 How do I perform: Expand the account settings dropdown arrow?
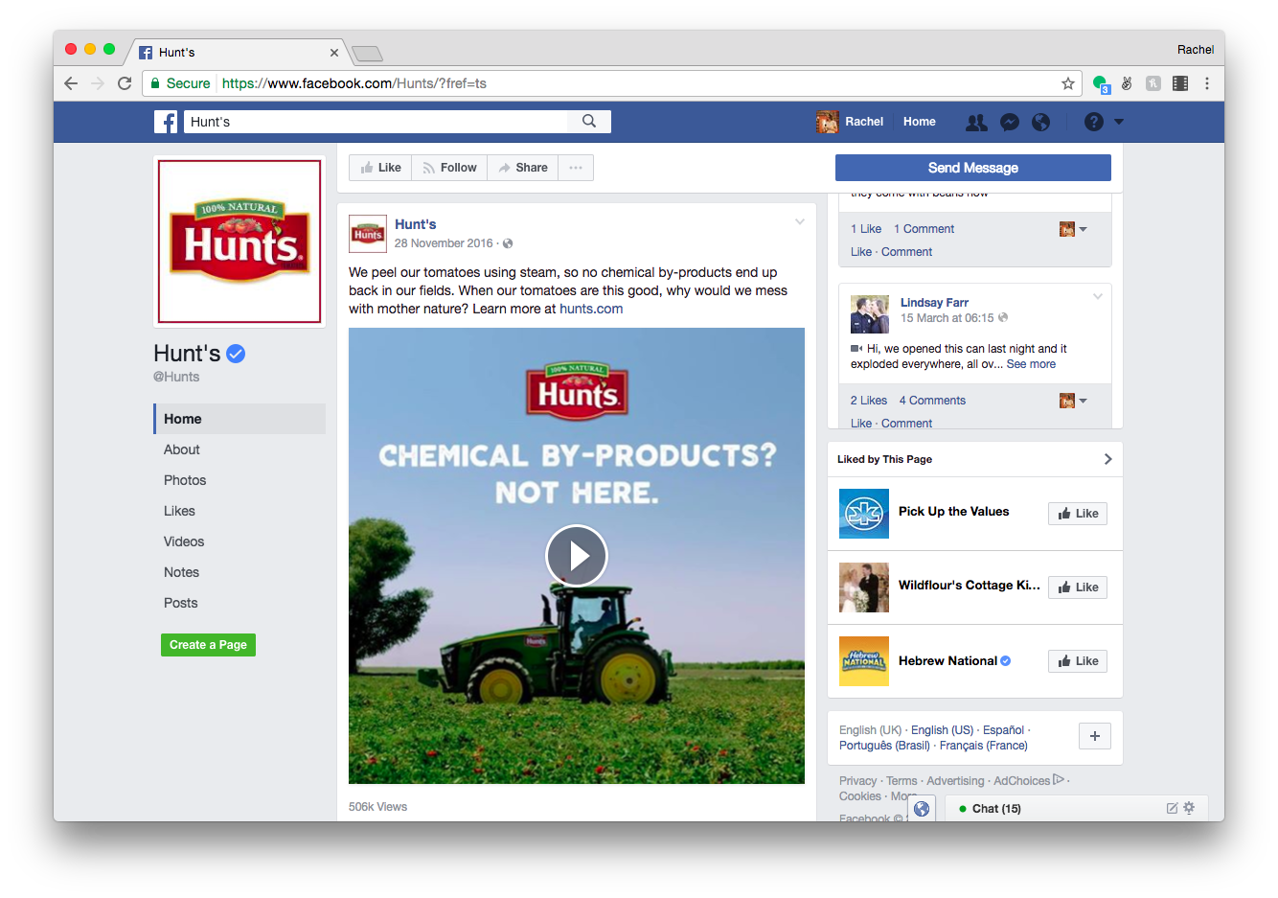(x=1119, y=122)
